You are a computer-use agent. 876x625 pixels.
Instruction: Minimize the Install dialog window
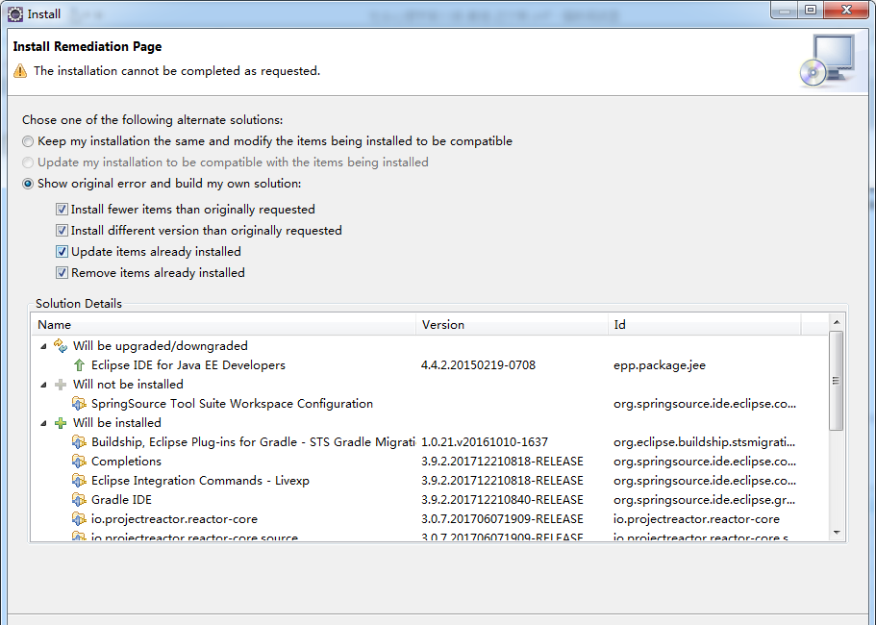click(785, 11)
